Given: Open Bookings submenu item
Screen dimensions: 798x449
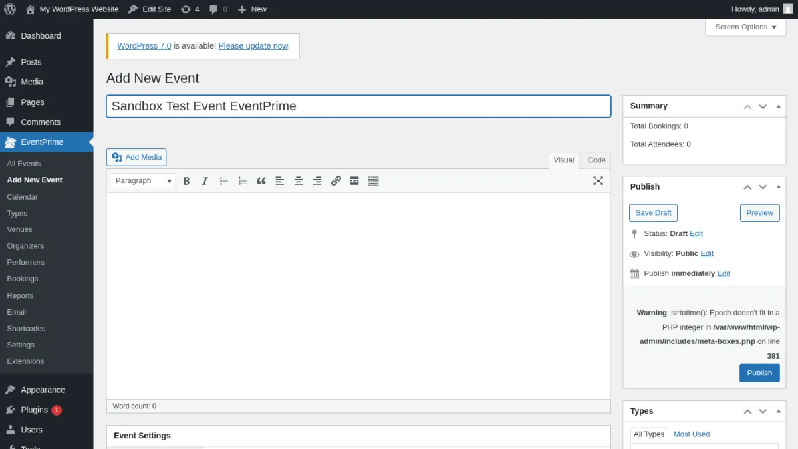Looking at the screenshot, I should point(23,279).
